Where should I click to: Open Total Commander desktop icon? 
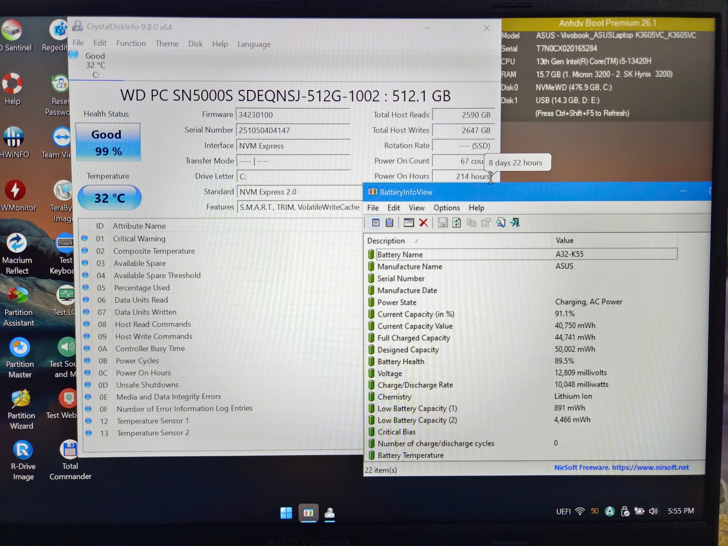(x=70, y=460)
